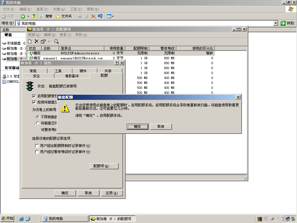Click 我的电脑 taskbar button
The width and height of the screenshot is (297, 223).
[65, 219]
